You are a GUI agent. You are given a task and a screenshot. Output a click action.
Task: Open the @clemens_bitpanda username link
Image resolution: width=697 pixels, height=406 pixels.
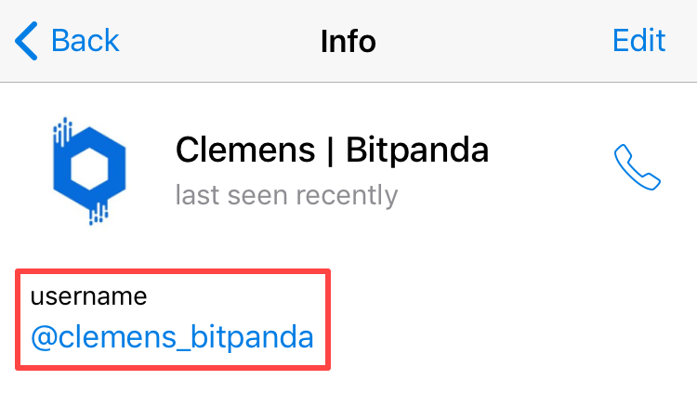(x=172, y=336)
